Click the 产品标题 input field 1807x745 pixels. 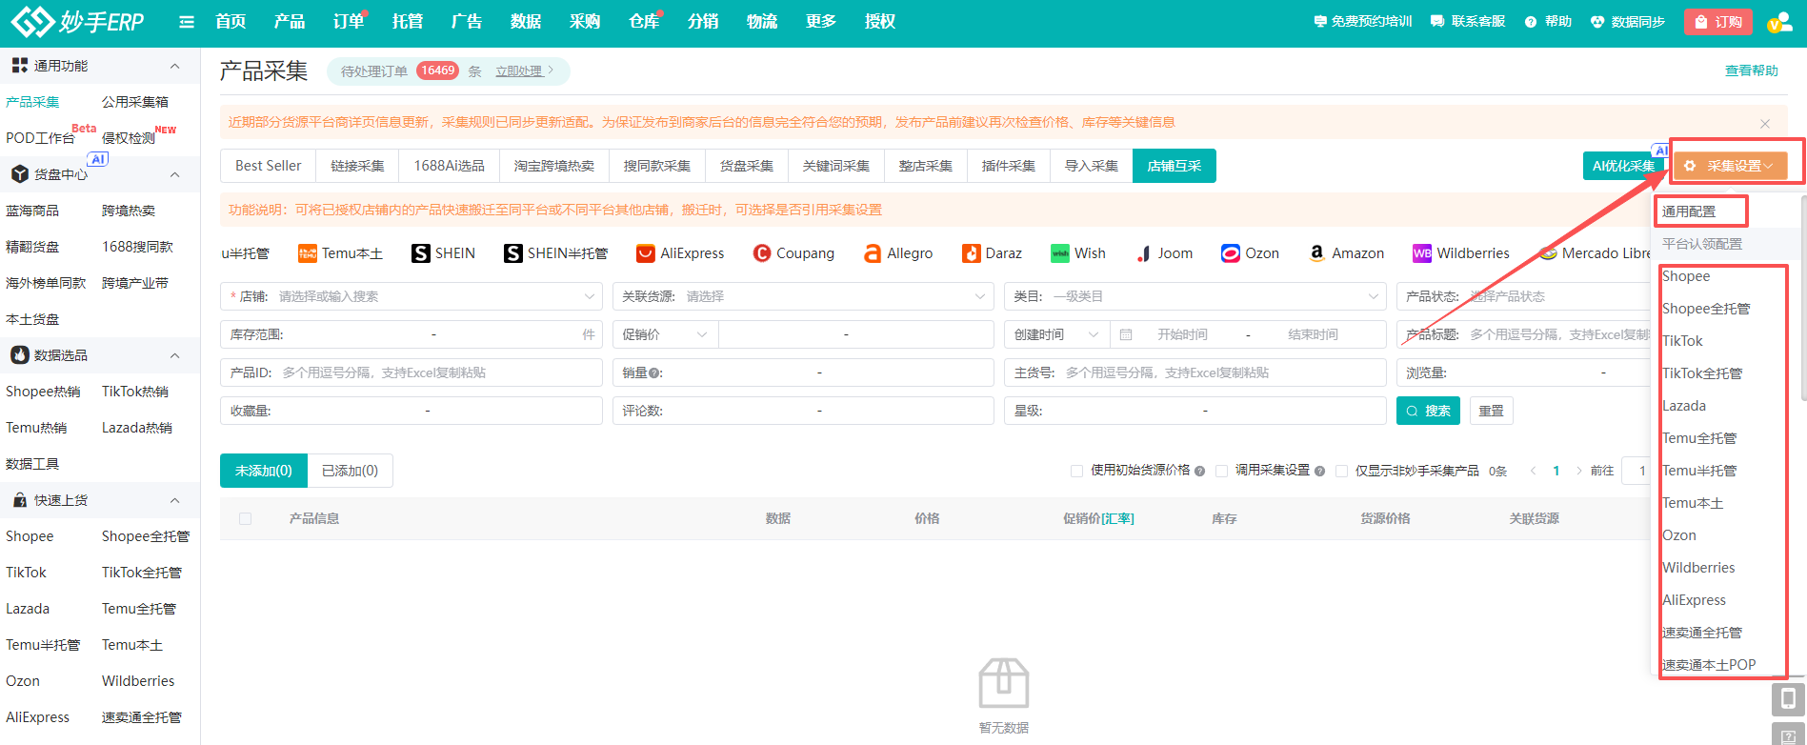pyautogui.click(x=1525, y=334)
